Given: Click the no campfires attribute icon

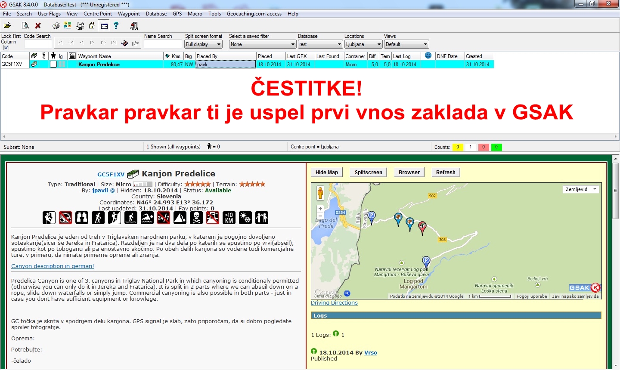Looking at the screenshot, I should click(65, 218).
